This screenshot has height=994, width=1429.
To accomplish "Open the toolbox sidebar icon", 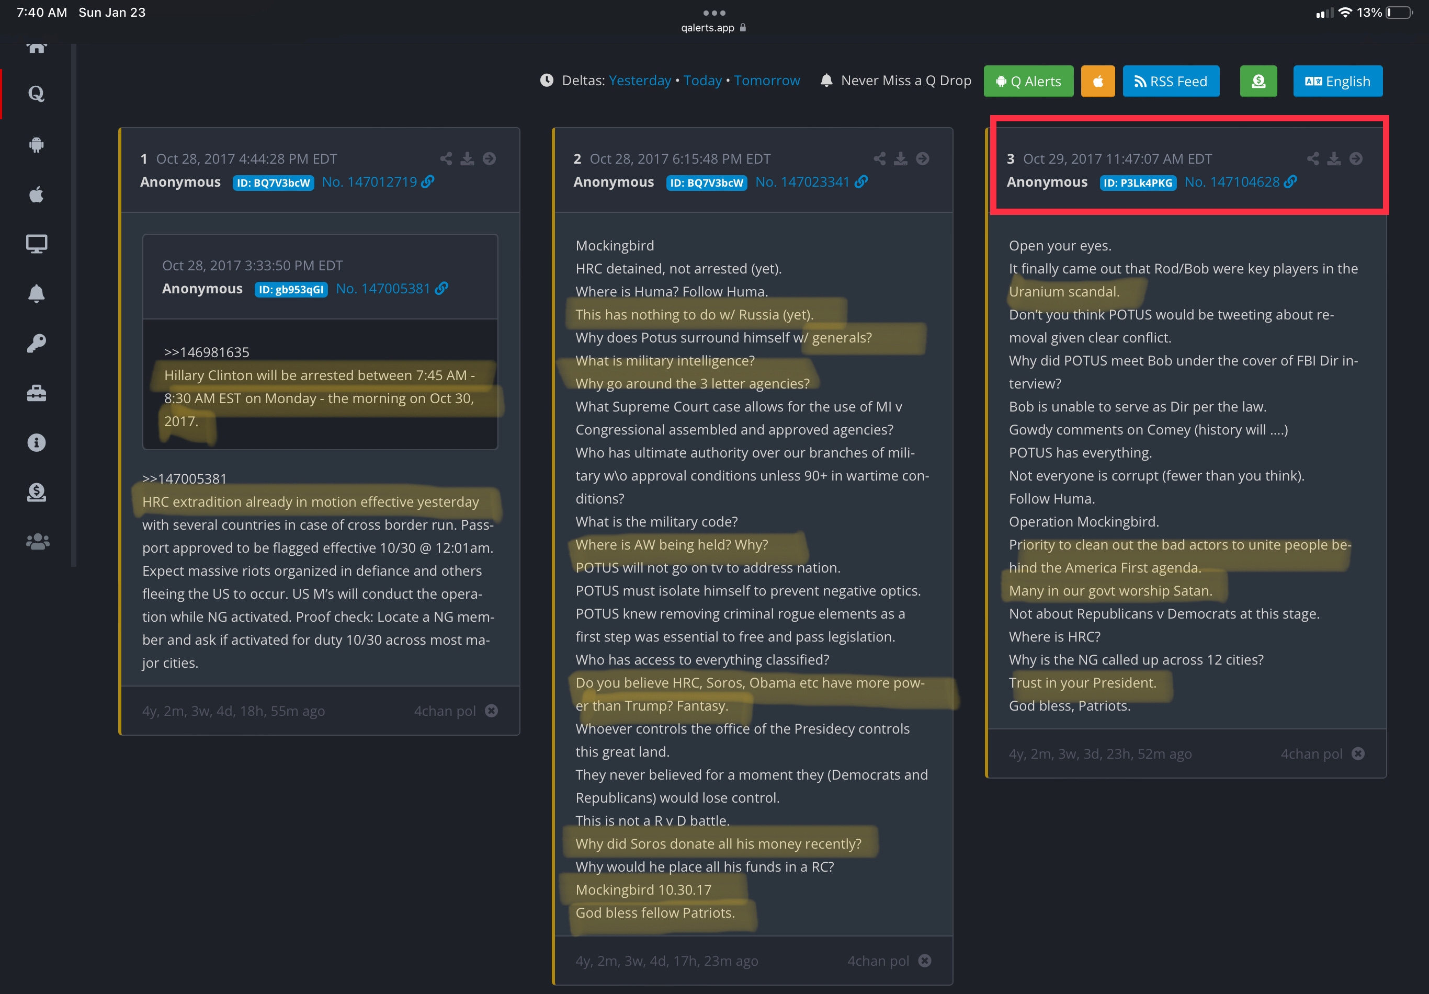I will (36, 393).
